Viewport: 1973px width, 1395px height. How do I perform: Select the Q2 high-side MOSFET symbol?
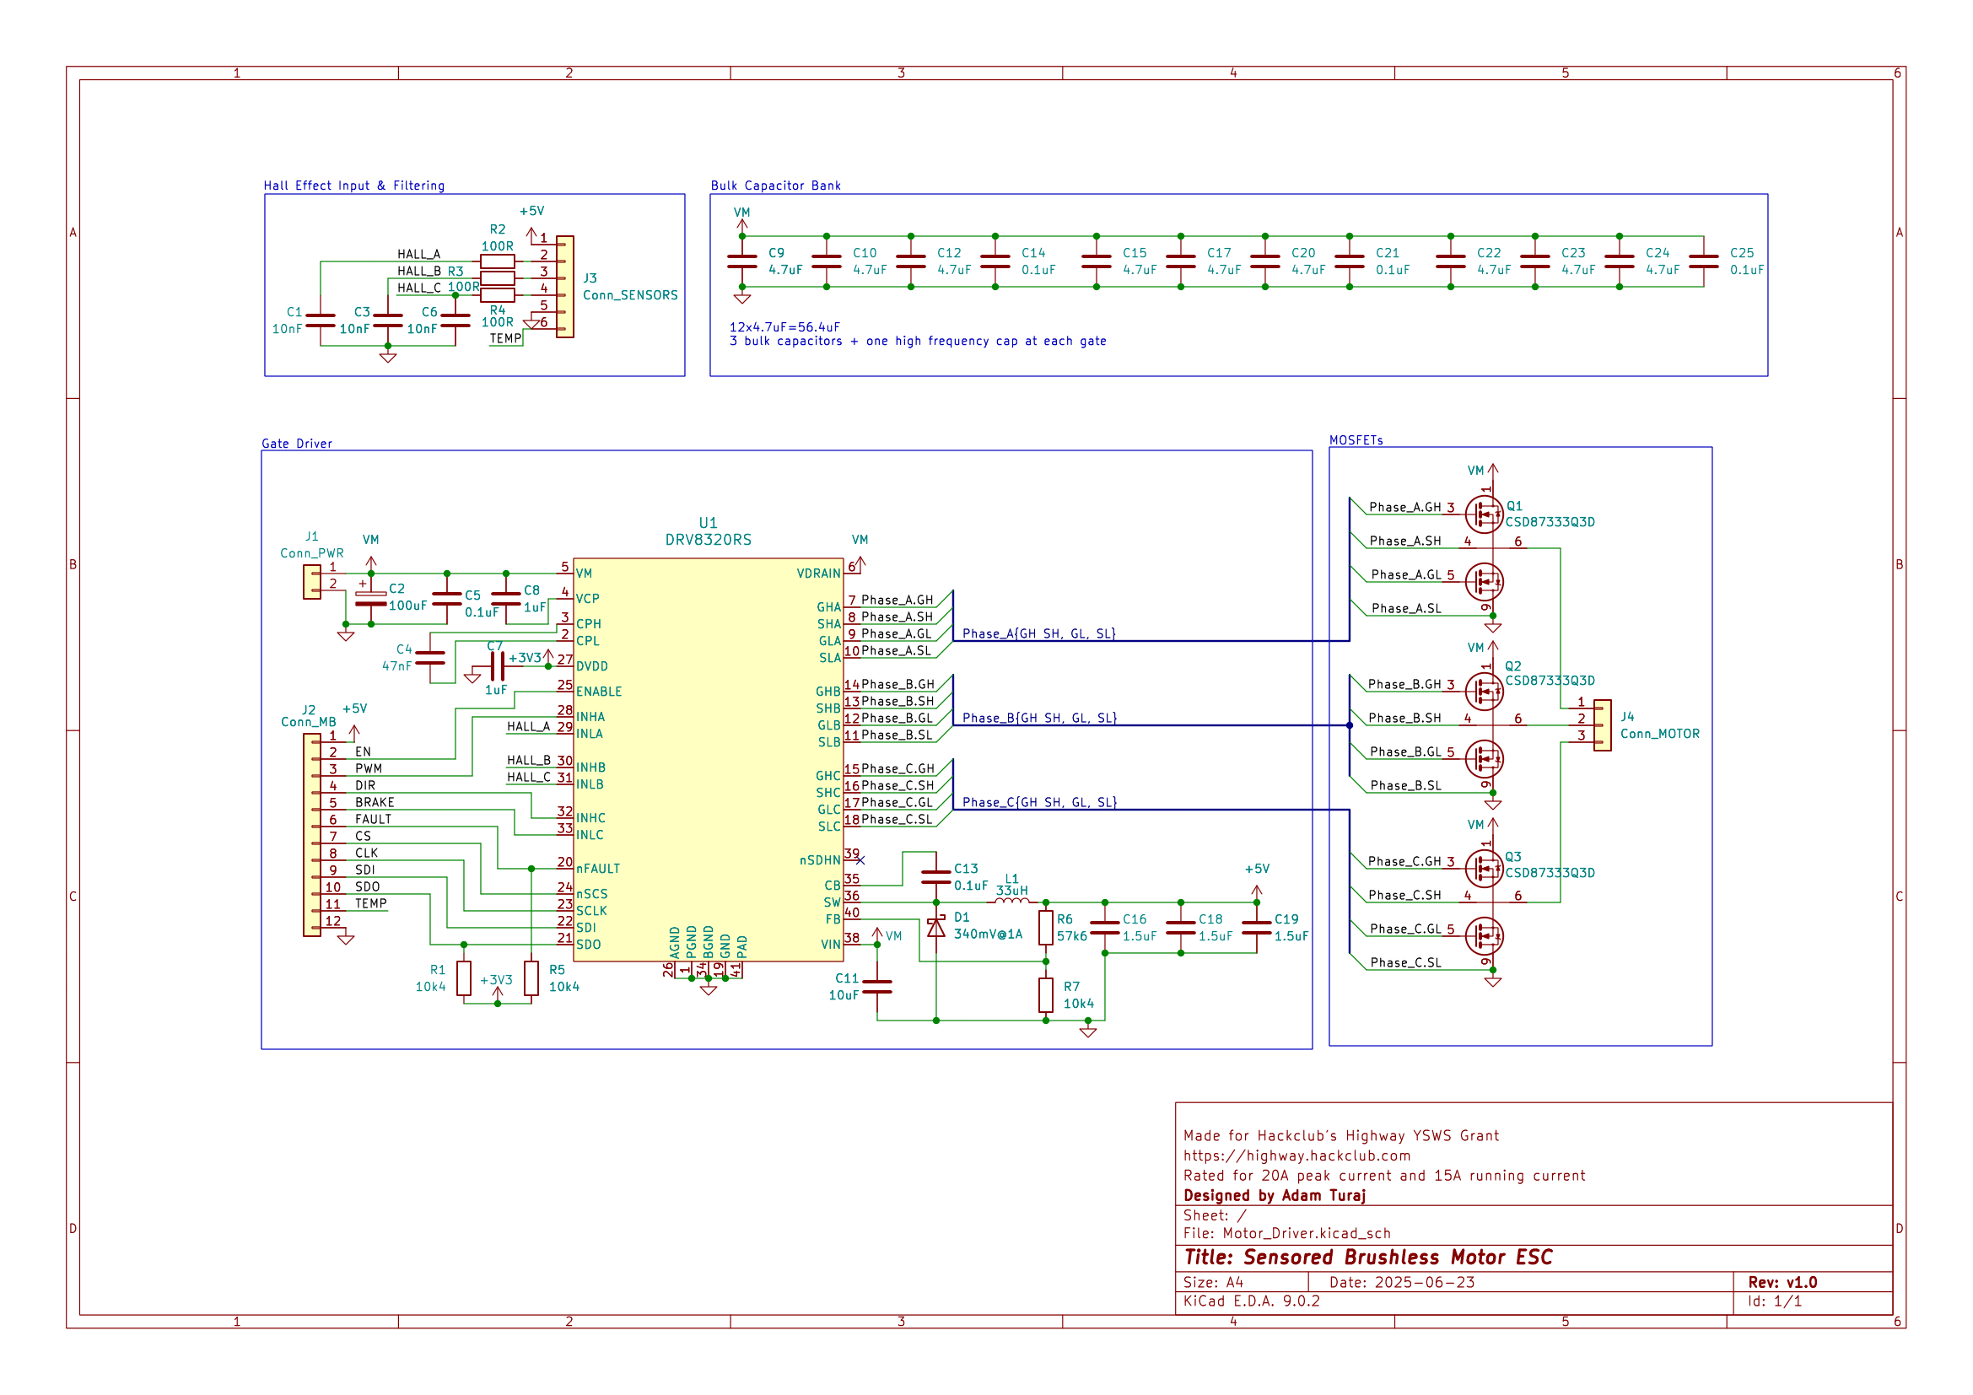coord(1484,692)
